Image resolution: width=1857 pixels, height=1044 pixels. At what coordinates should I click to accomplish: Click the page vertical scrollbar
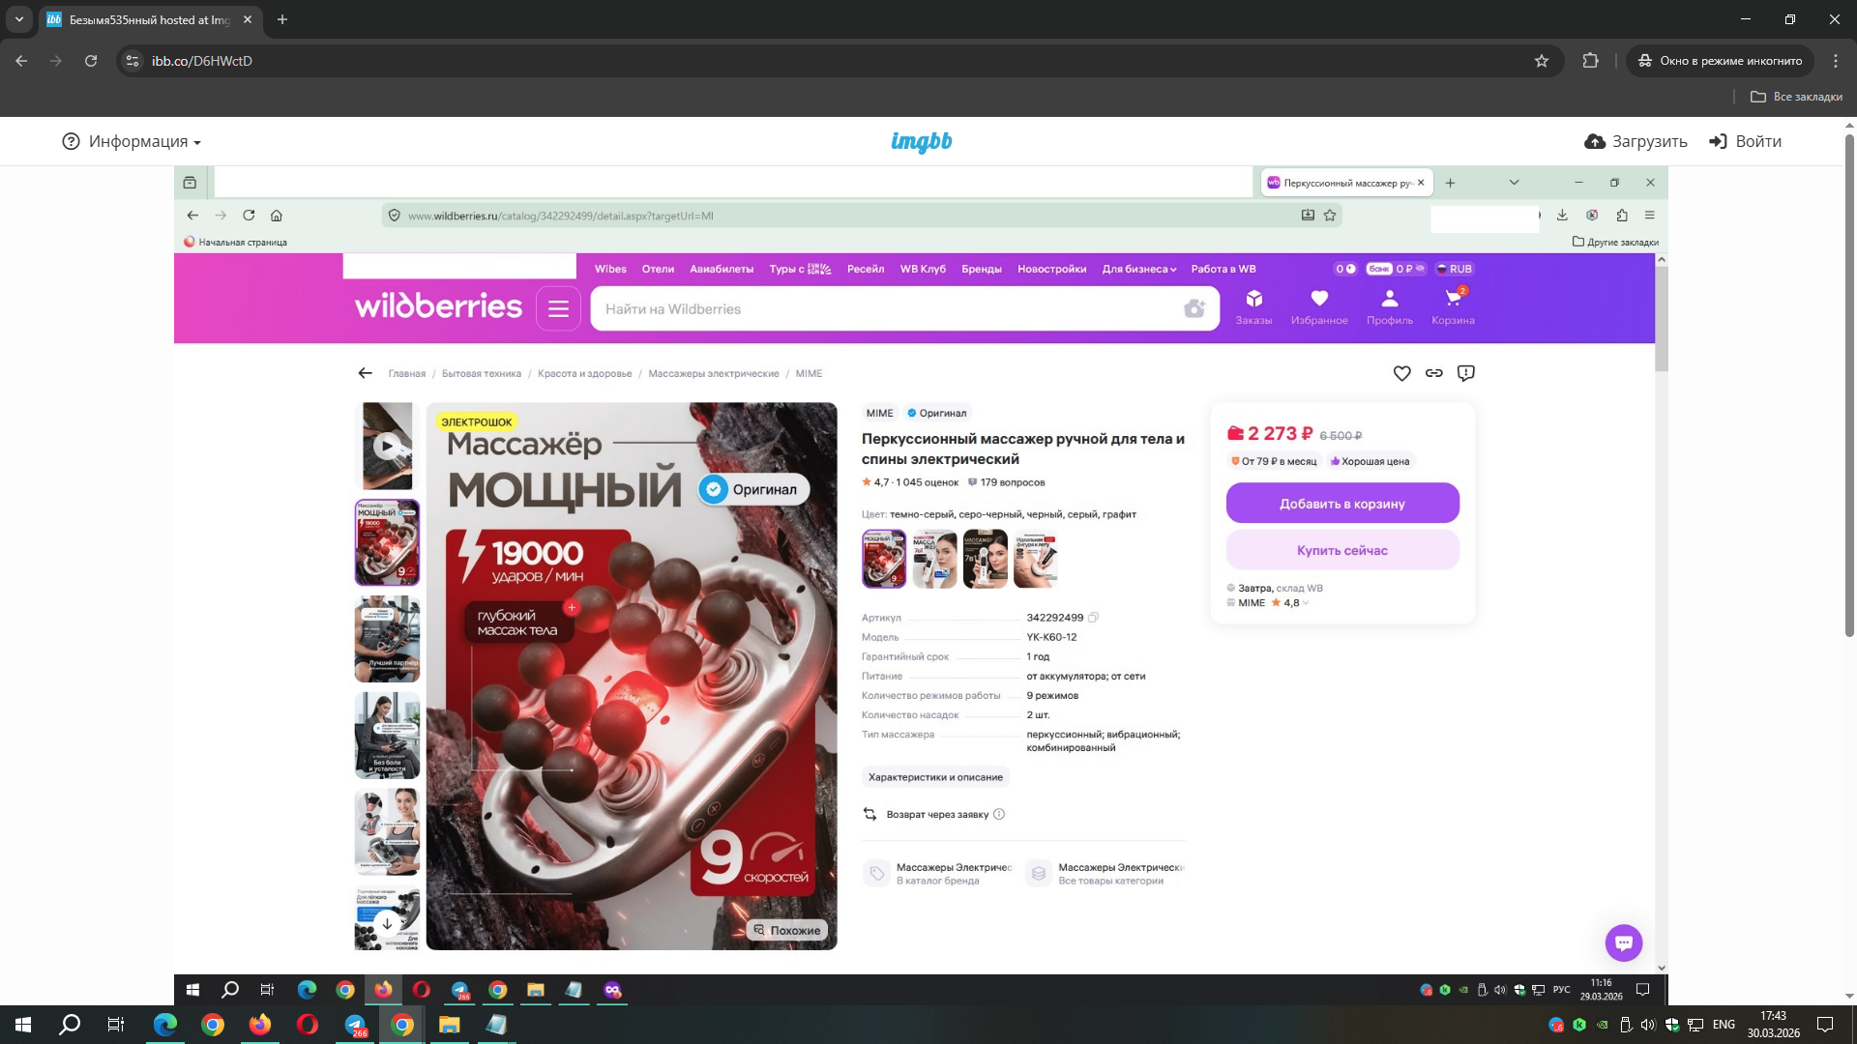coord(1849,387)
